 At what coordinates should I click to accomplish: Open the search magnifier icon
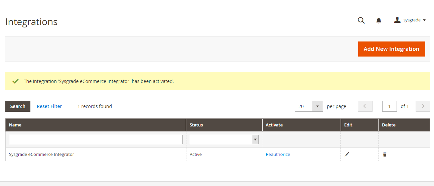pos(361,20)
